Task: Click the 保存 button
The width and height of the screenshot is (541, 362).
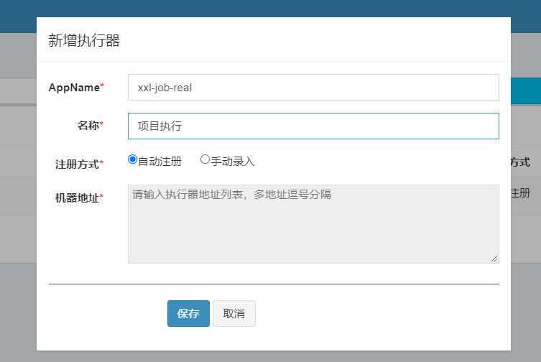Action: 188,314
